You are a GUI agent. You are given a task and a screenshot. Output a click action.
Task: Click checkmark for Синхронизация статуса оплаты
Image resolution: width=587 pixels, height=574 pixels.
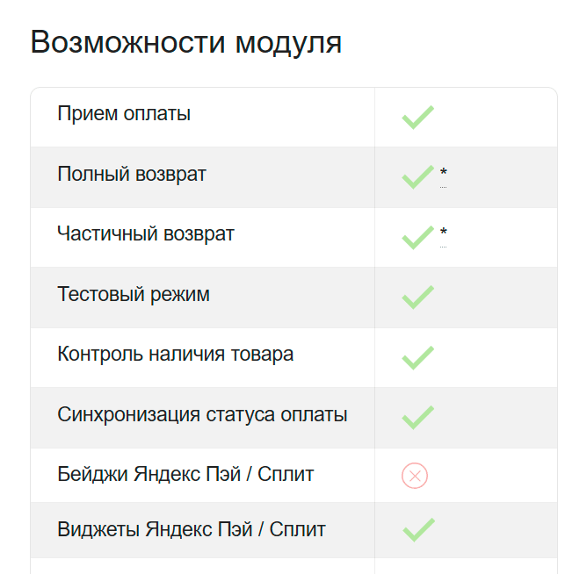click(x=417, y=417)
